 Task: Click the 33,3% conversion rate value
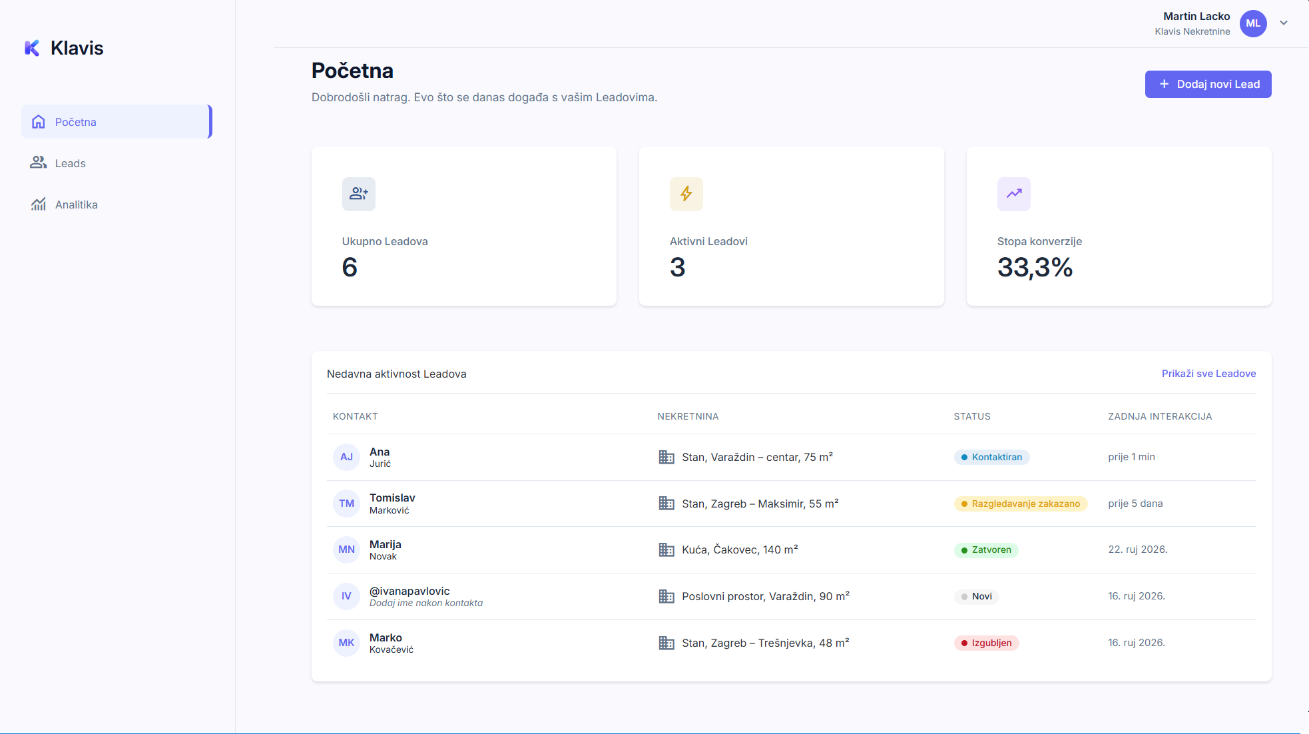click(x=1035, y=268)
